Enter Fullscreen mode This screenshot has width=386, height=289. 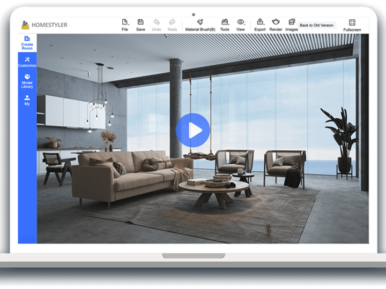click(x=352, y=25)
